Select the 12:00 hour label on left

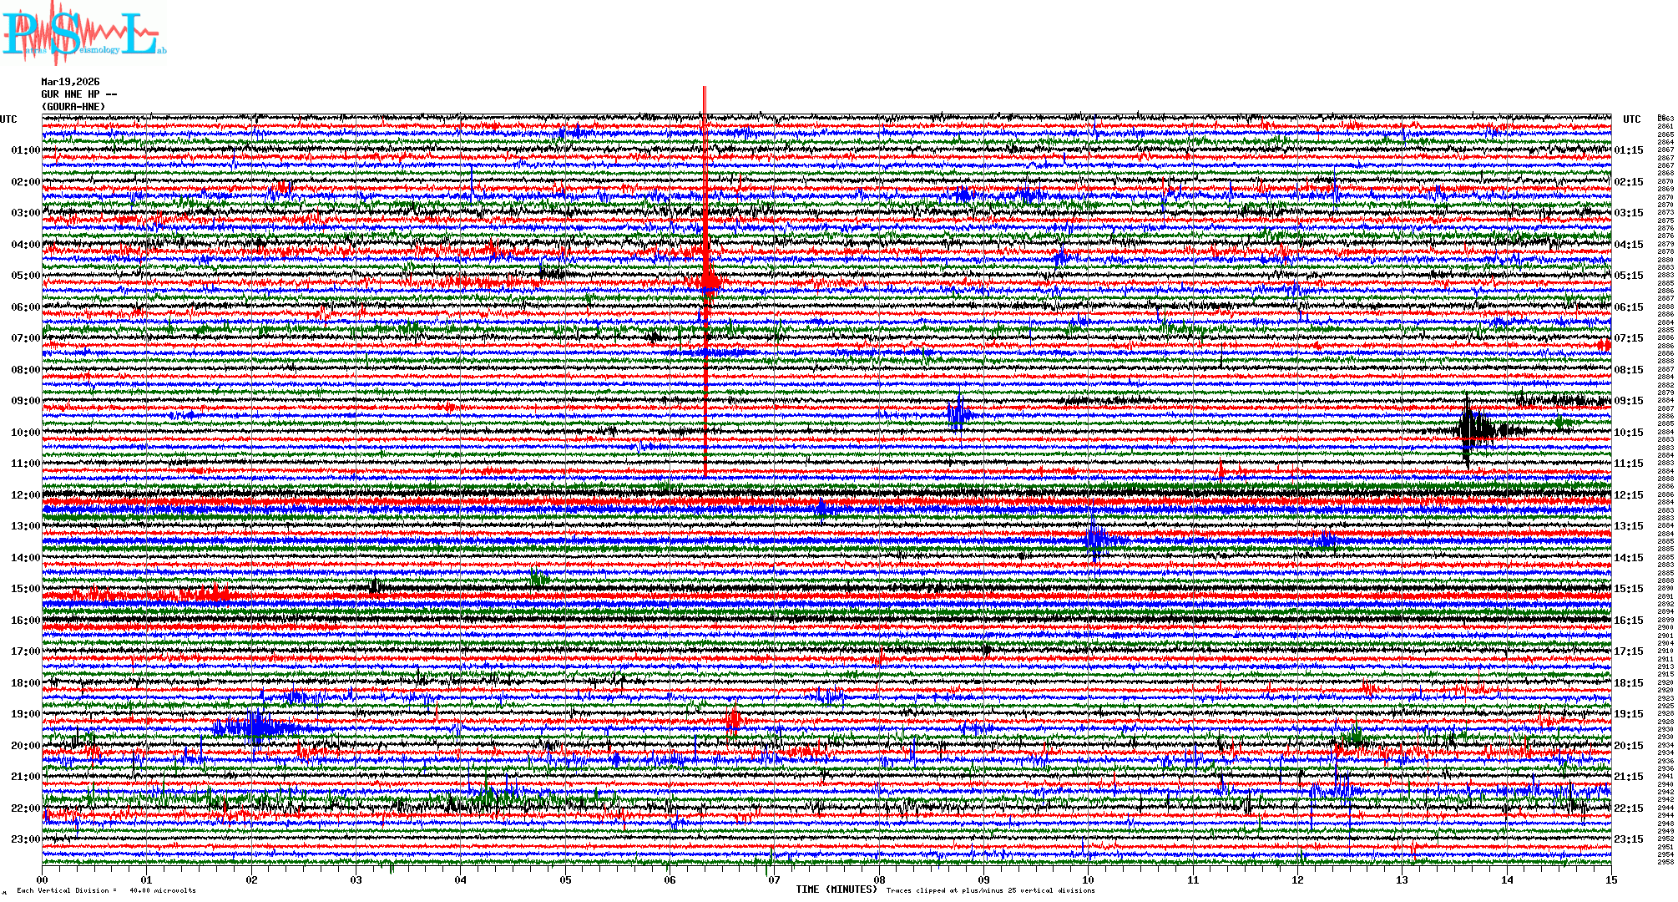pyautogui.click(x=25, y=495)
